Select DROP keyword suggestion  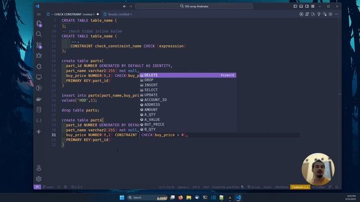[188, 80]
